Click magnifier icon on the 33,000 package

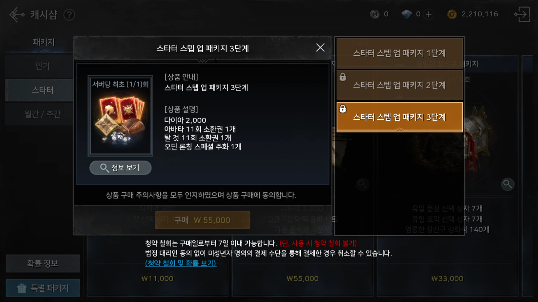[507, 184]
